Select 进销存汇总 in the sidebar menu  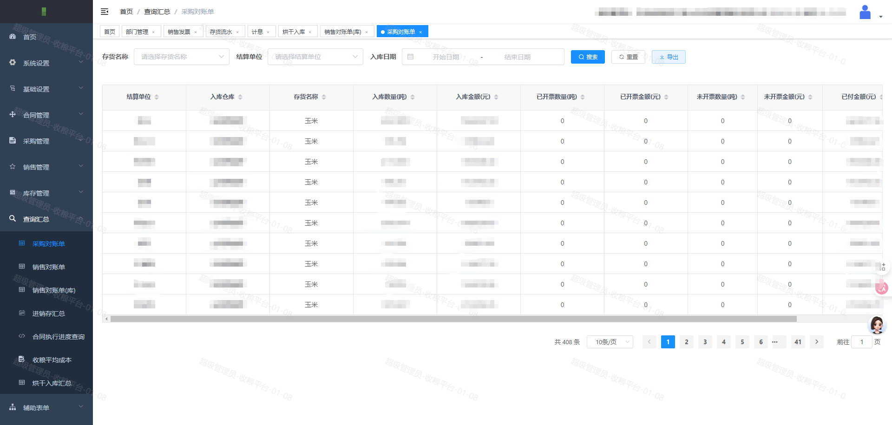(49, 313)
